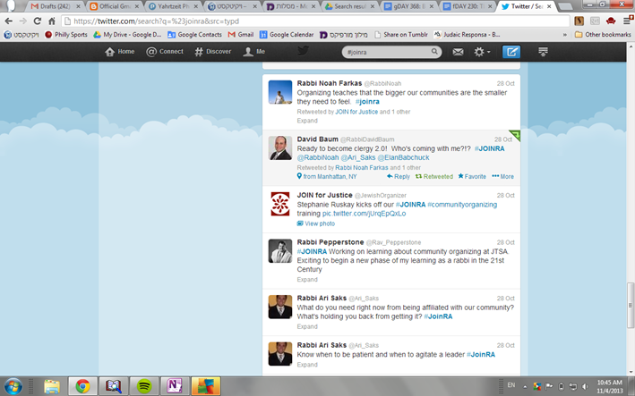Open Judaic Responsa bookmark
This screenshot has height=396, width=635.
pyautogui.click(x=467, y=35)
